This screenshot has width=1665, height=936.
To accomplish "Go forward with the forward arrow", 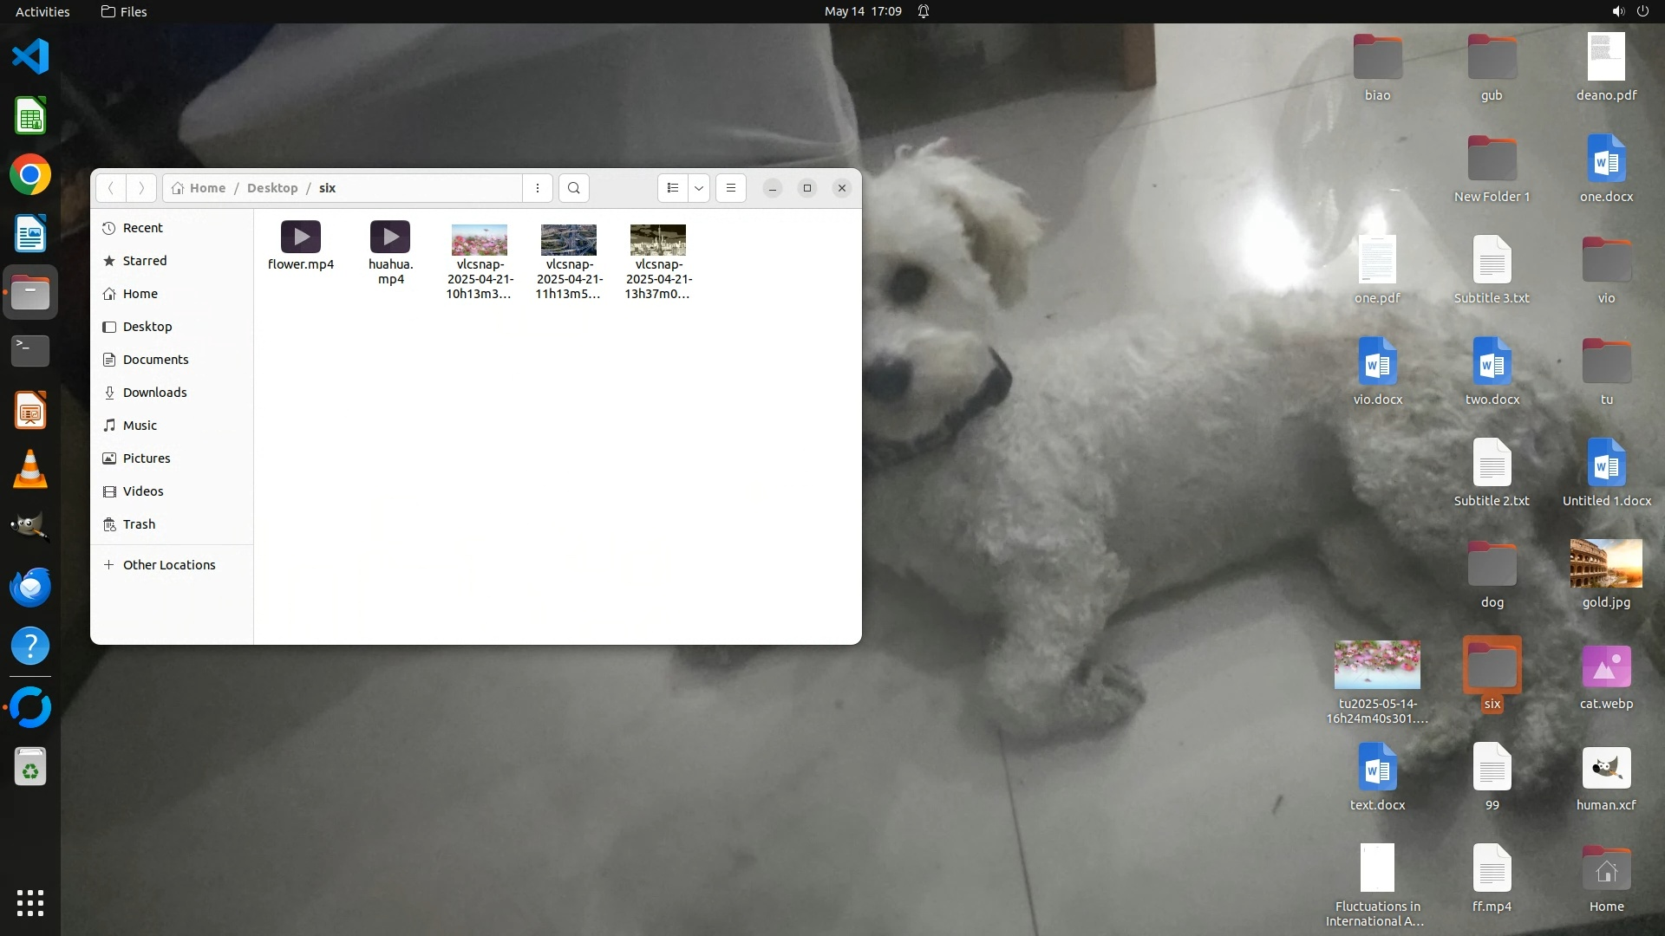I will [141, 188].
